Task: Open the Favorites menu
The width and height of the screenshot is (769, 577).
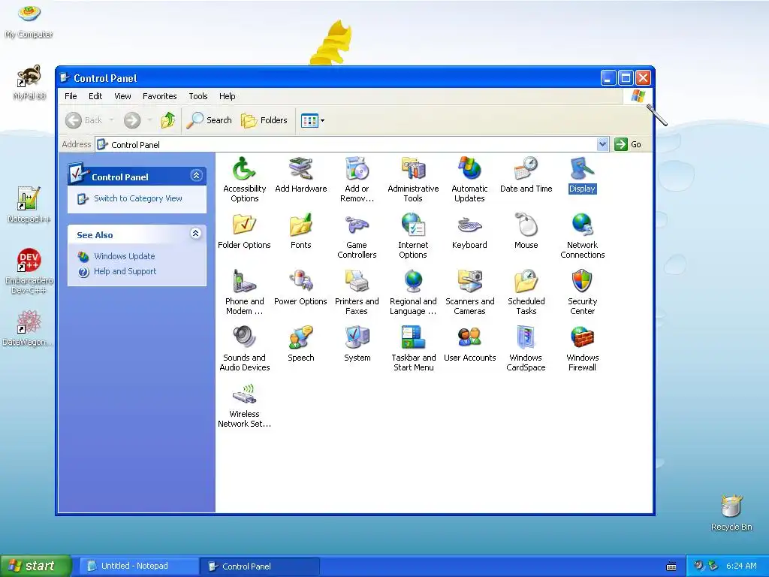Action: pyautogui.click(x=159, y=96)
